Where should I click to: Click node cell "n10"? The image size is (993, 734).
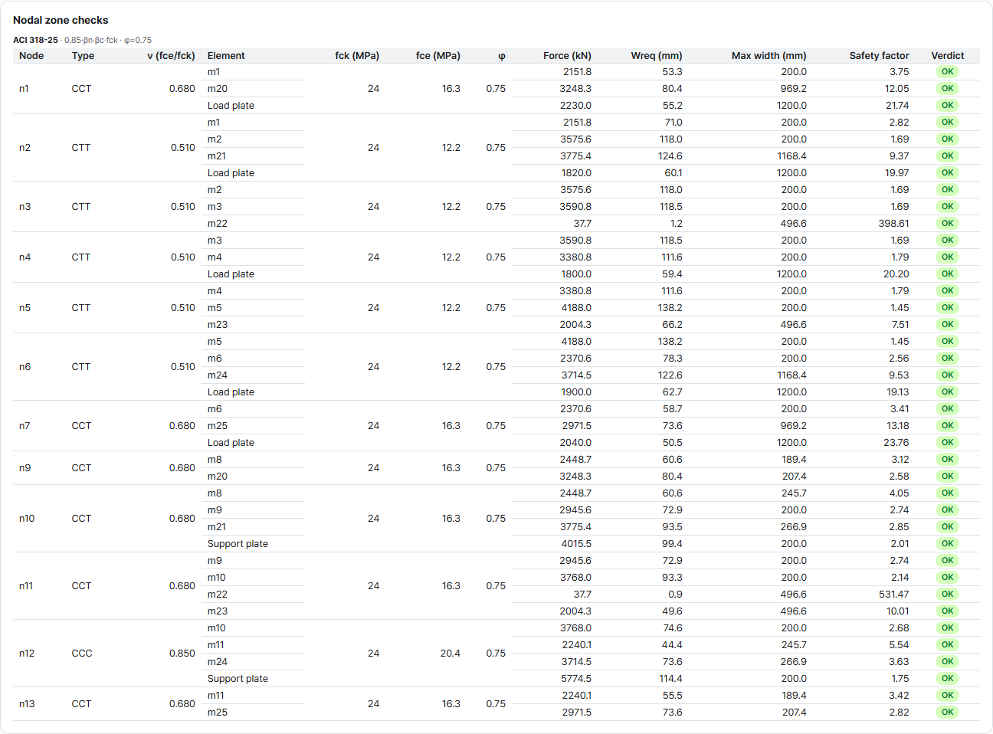point(27,518)
